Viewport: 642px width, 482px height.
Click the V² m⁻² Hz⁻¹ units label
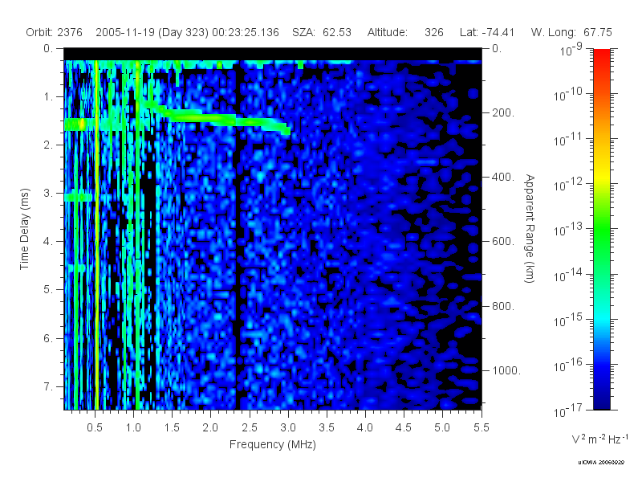(599, 439)
